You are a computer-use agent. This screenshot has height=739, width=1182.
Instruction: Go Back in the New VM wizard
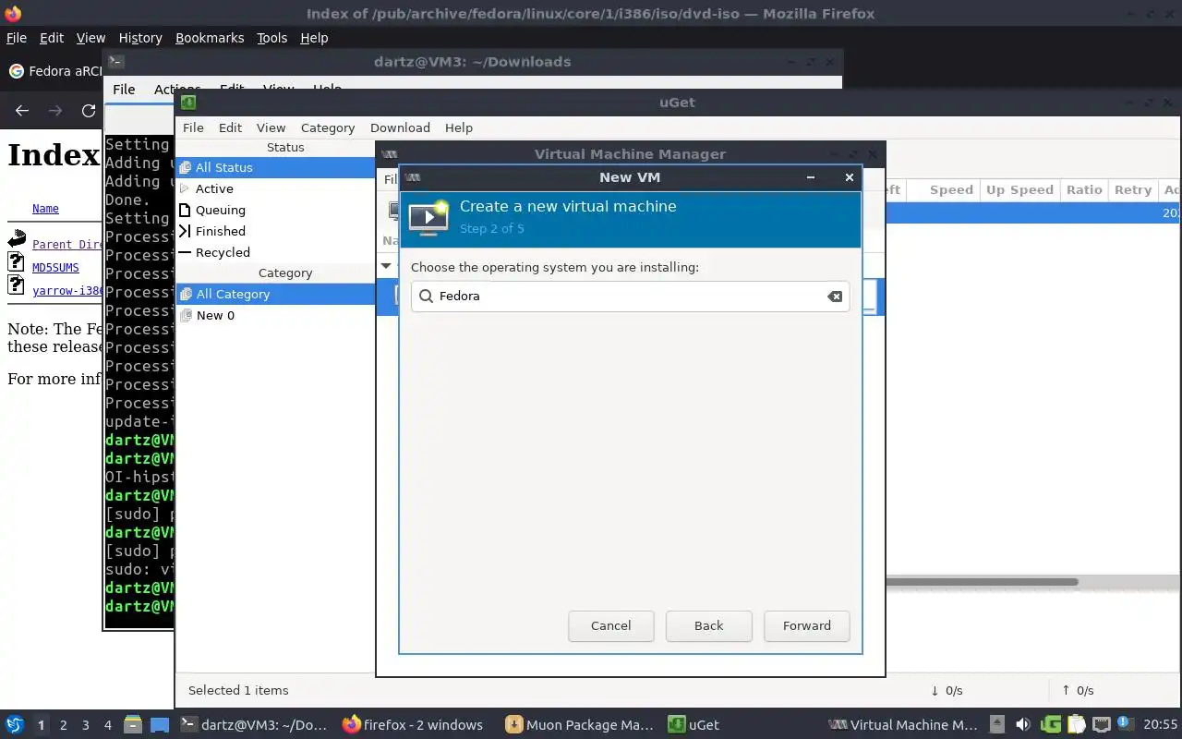point(709,625)
